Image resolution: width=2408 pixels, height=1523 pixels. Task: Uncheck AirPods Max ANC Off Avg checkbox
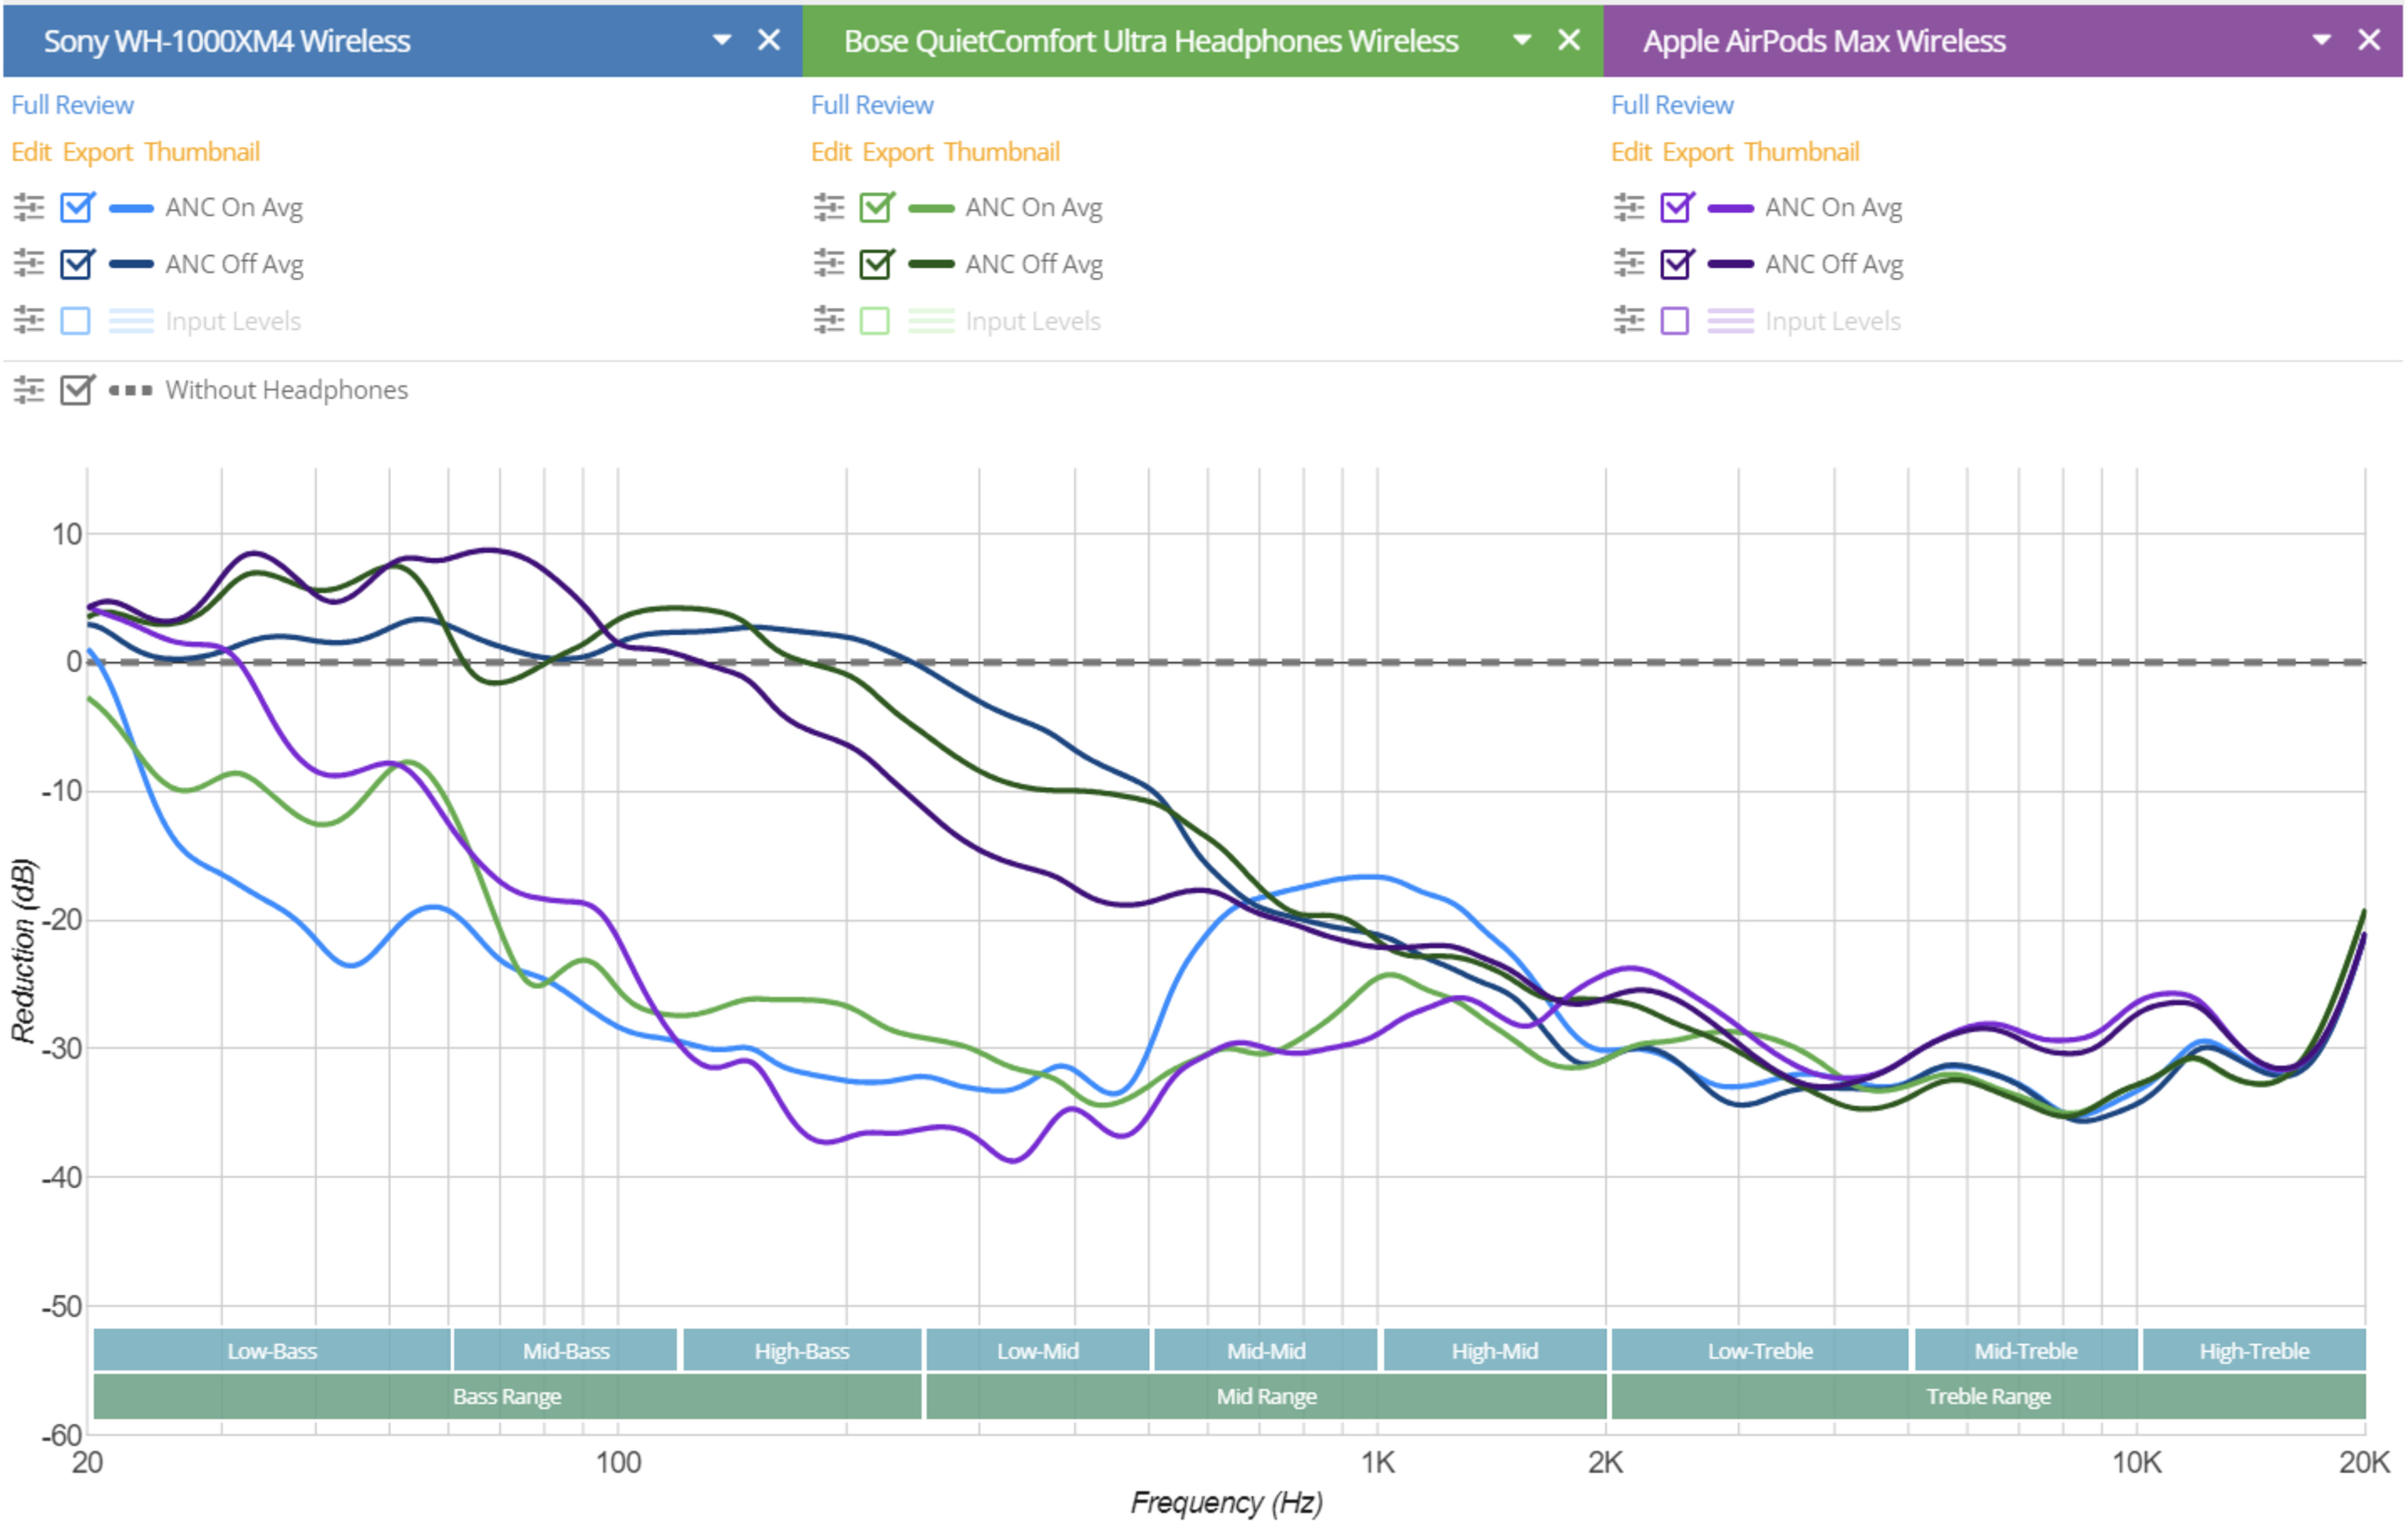pyautogui.click(x=1676, y=264)
